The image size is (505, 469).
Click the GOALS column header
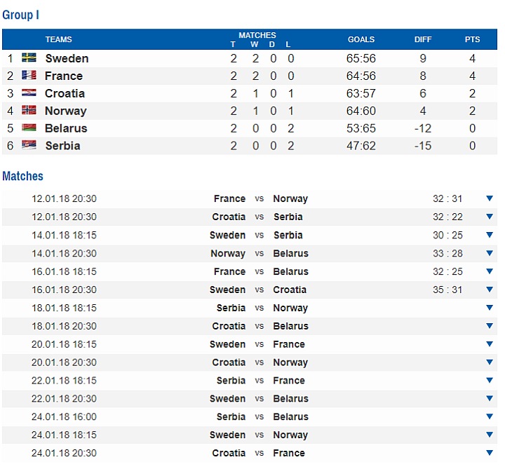[361, 39]
